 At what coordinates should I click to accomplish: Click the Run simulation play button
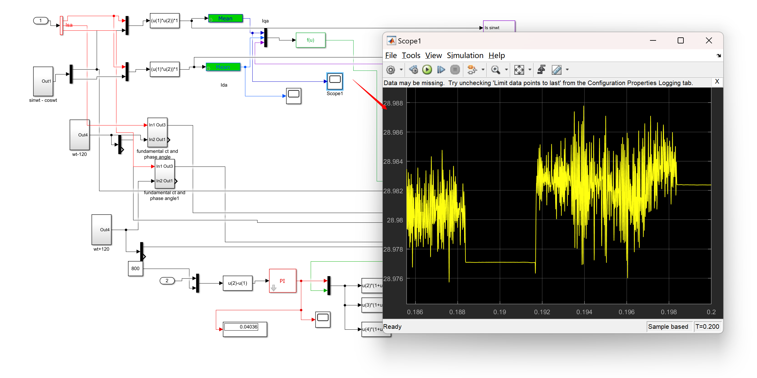pos(427,70)
